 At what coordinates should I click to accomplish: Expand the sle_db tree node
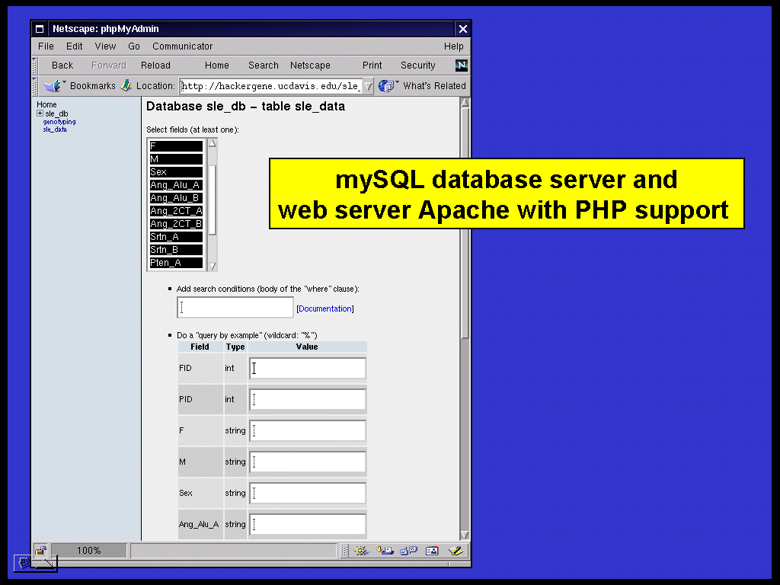40,113
